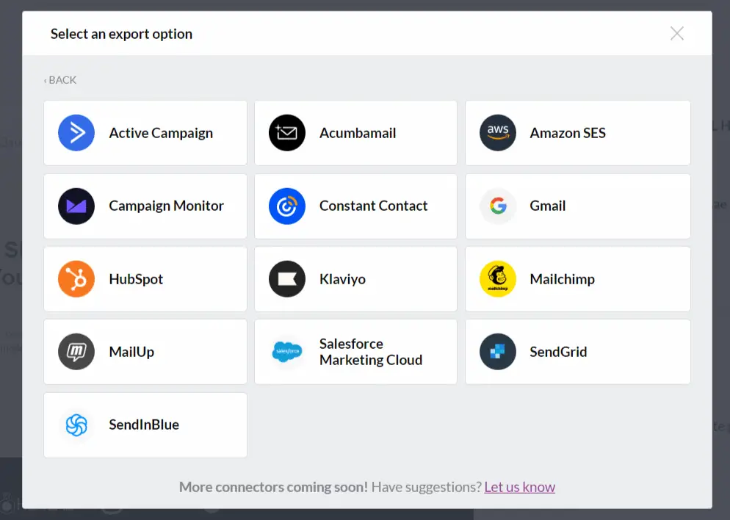Export to Salesforce Marketing Cloud option
The height and width of the screenshot is (520, 730).
(x=355, y=352)
